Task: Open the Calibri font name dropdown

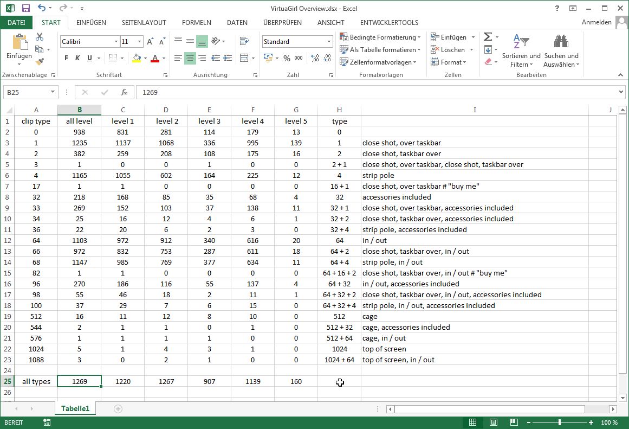Action: pos(116,41)
